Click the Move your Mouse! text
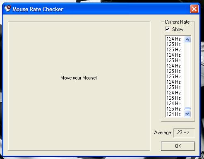 (x=79, y=78)
